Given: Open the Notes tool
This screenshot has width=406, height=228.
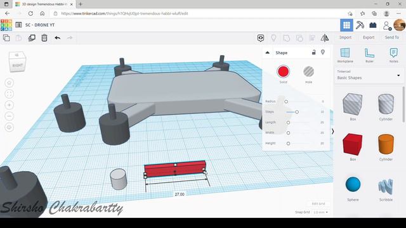Looking at the screenshot, I should 393,55.
